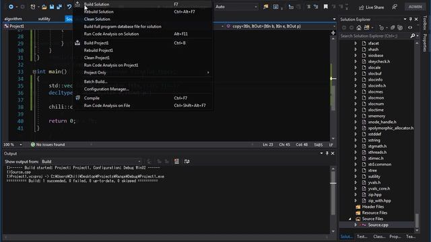Click Search Solution Explorer input field
This screenshot has height=242, width=431.
coord(375,36)
